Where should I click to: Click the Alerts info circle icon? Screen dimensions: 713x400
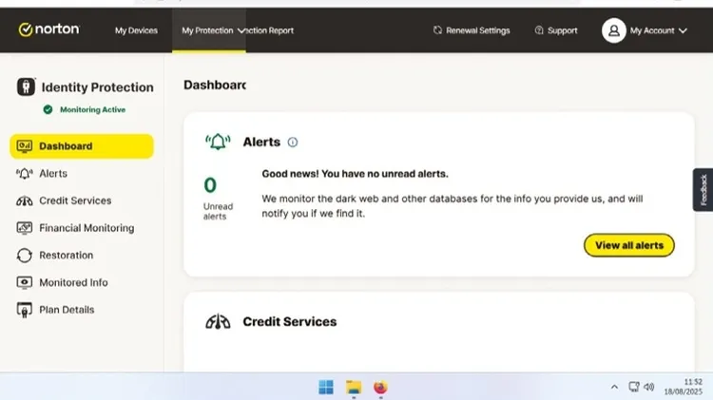[293, 143]
